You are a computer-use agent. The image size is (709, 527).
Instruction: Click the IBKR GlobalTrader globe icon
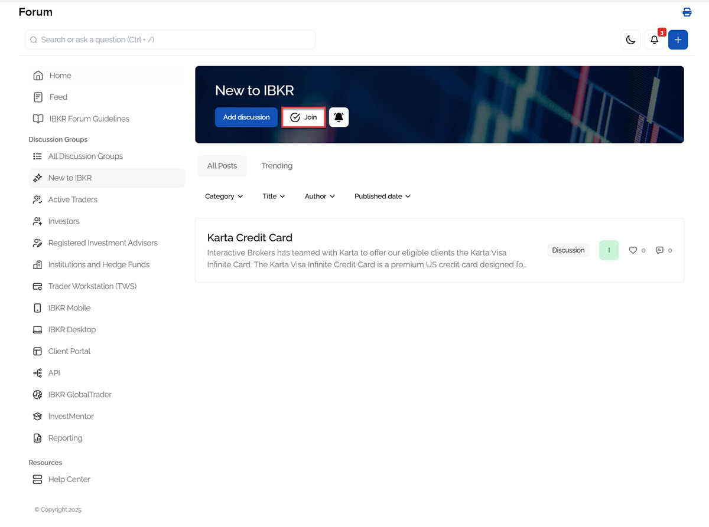coord(38,394)
